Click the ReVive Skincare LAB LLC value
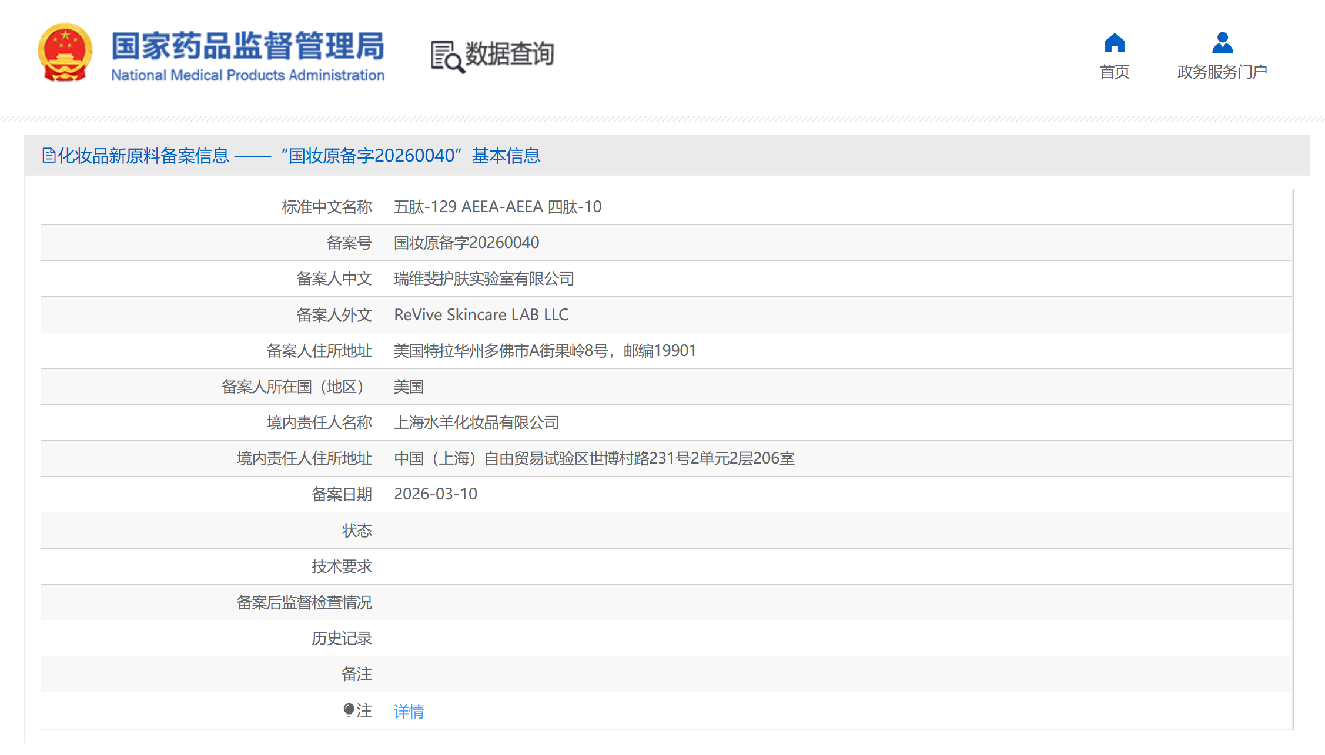The image size is (1325, 755). coord(481,315)
